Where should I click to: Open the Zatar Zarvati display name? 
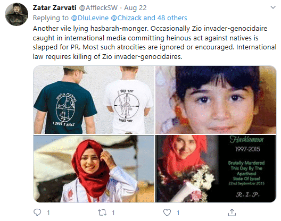pyautogui.click(x=54, y=7)
